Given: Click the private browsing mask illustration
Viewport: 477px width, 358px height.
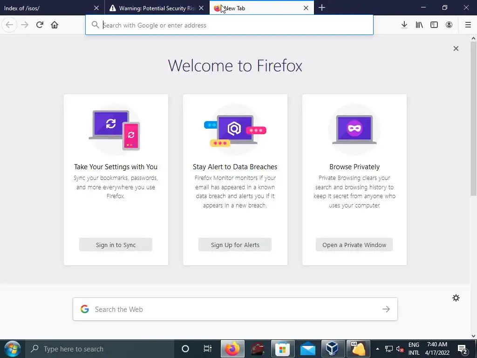Looking at the screenshot, I should (354, 130).
